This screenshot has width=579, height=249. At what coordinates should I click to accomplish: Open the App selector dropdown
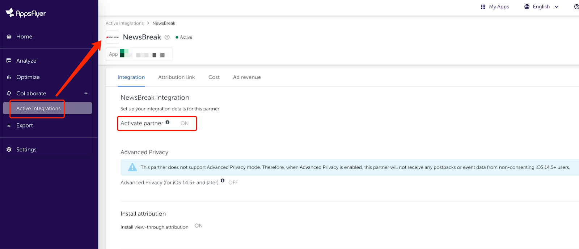pyautogui.click(x=139, y=55)
